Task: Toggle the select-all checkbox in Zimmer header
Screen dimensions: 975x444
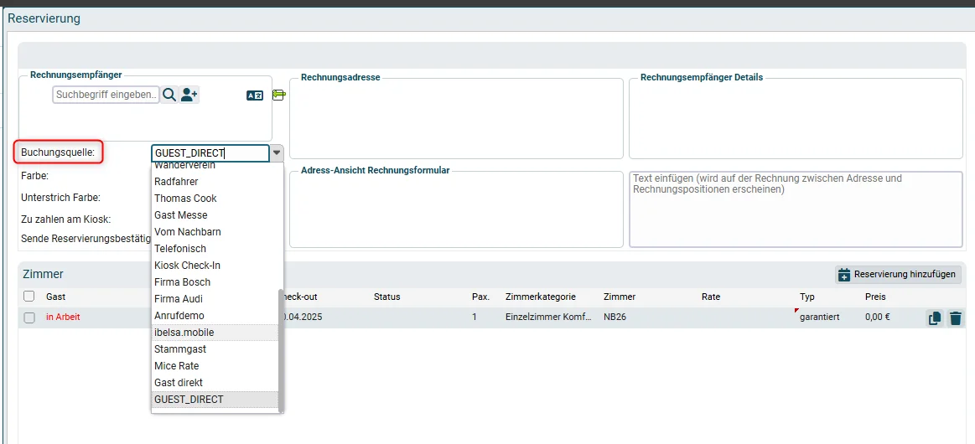Action: coord(29,297)
